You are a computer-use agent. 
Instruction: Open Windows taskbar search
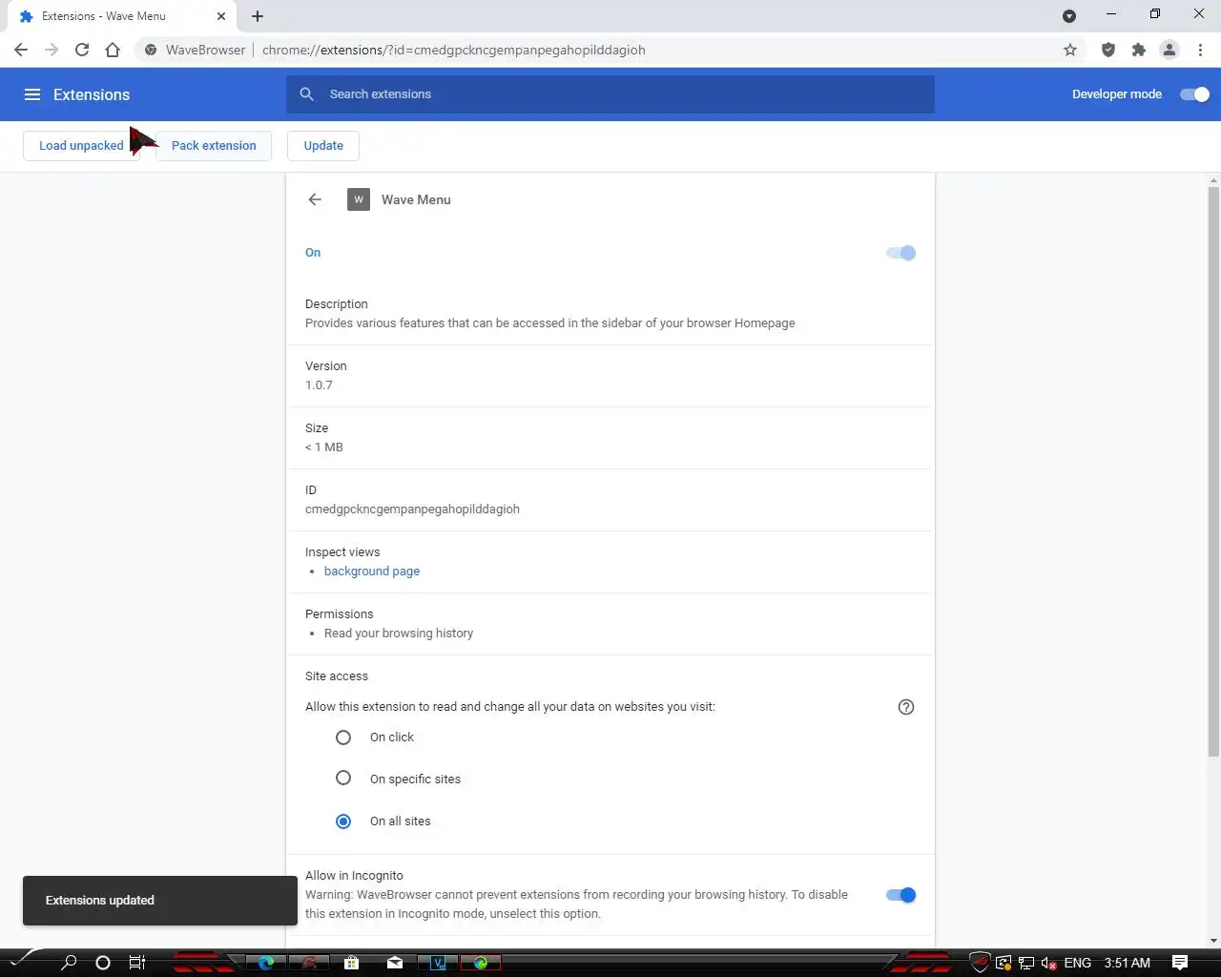69,963
